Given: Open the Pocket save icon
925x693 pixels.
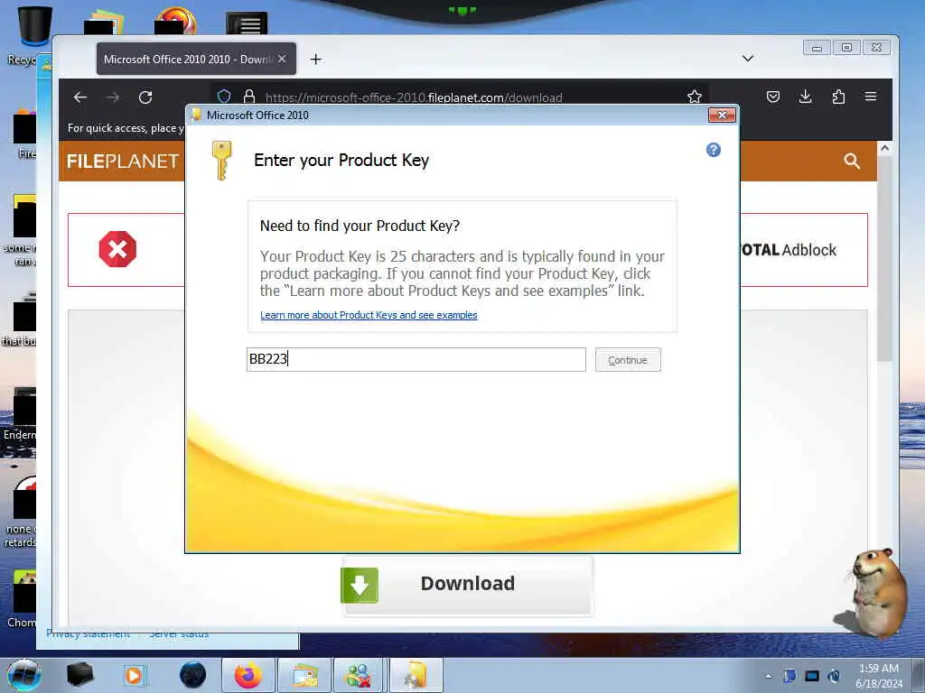Looking at the screenshot, I should pos(773,97).
